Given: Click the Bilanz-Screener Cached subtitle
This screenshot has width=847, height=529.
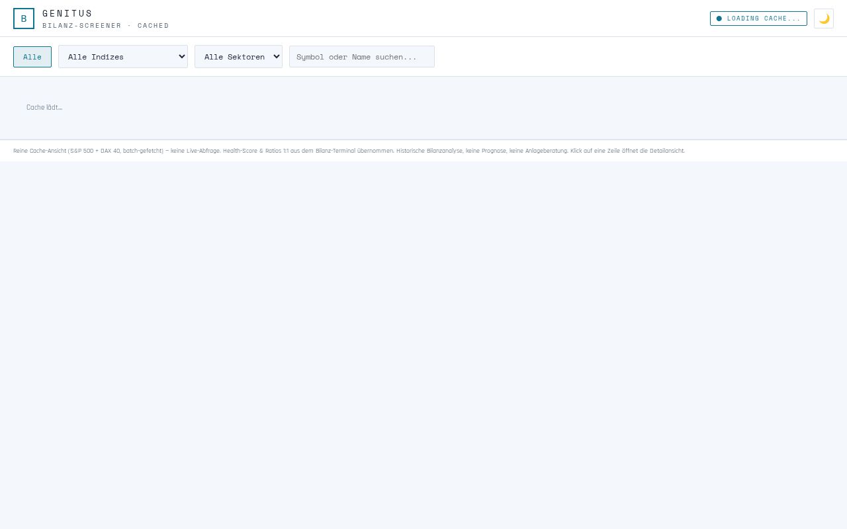Looking at the screenshot, I should 106,26.
